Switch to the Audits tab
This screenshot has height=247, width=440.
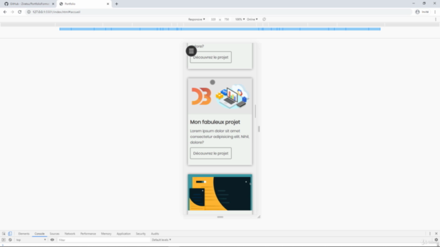click(x=155, y=233)
